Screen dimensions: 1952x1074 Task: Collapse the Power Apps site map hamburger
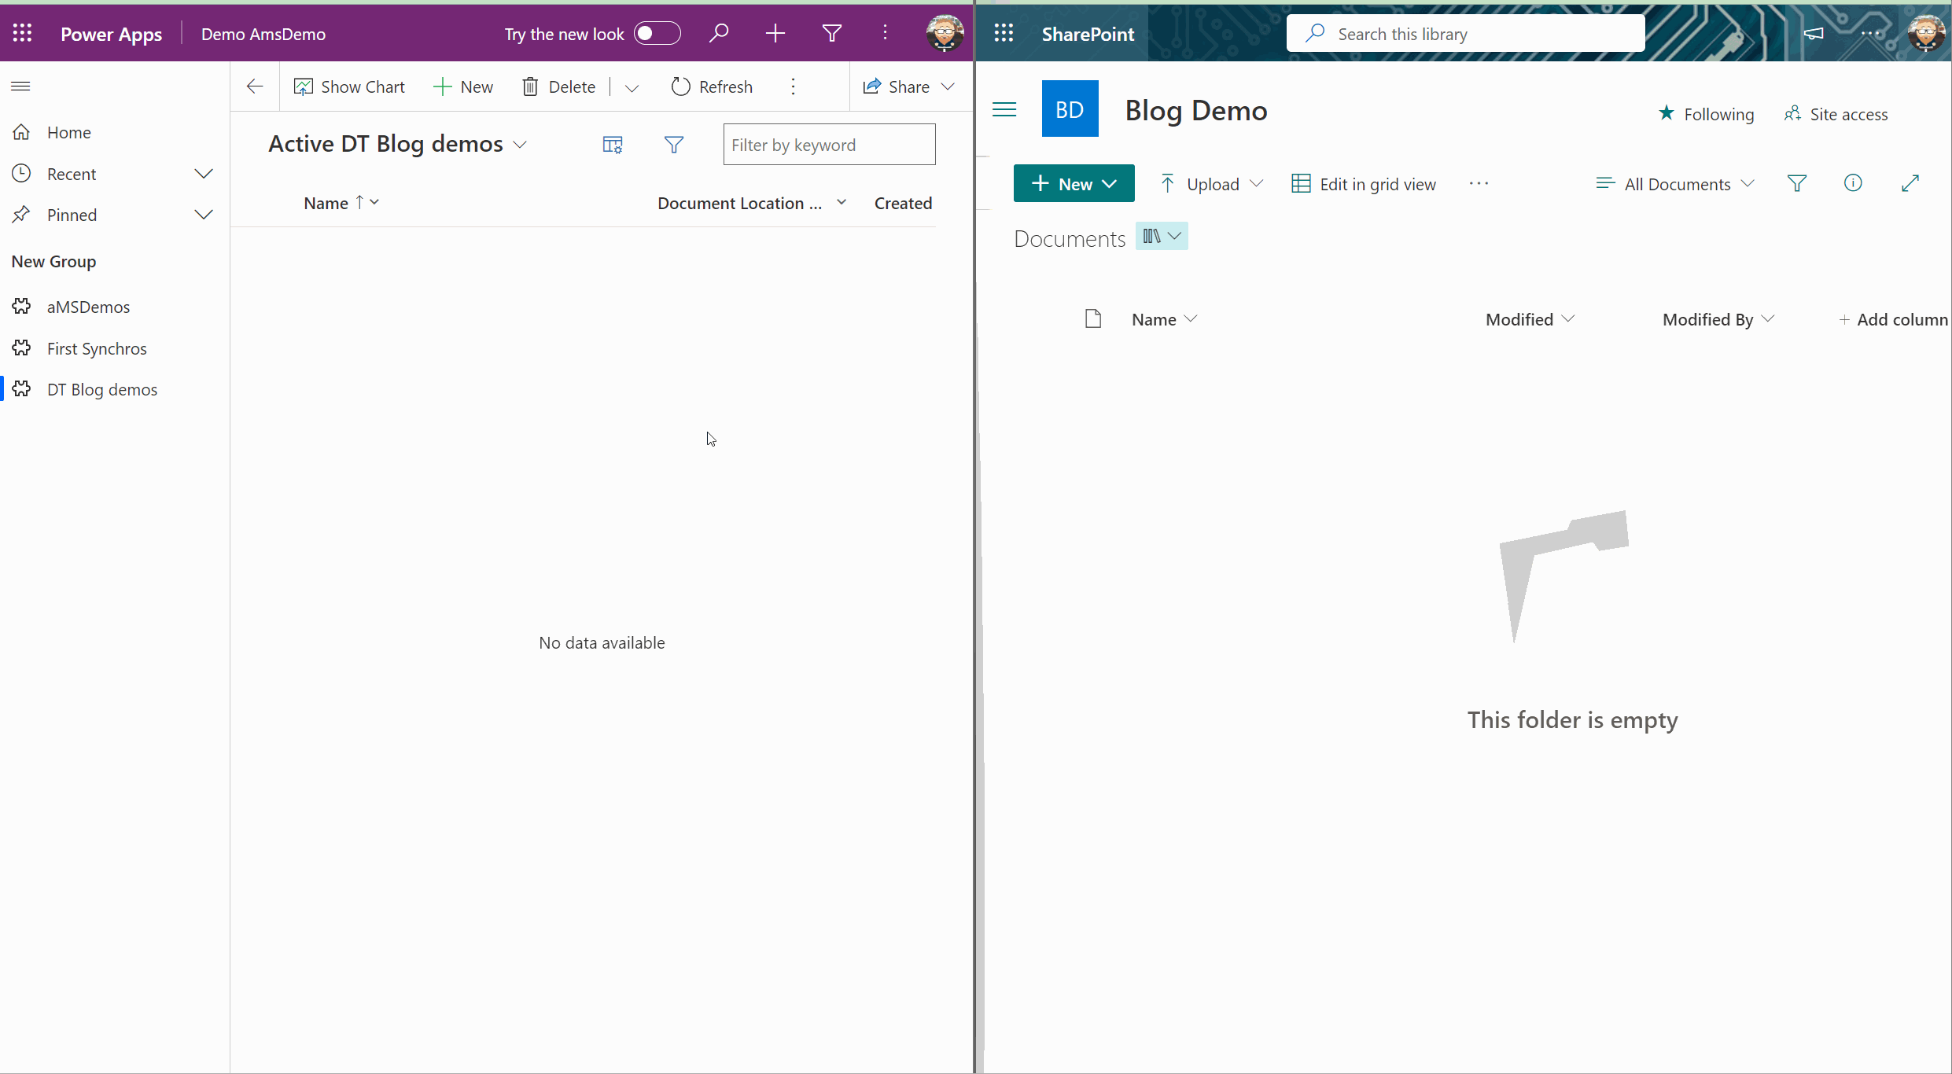pyautogui.click(x=21, y=86)
